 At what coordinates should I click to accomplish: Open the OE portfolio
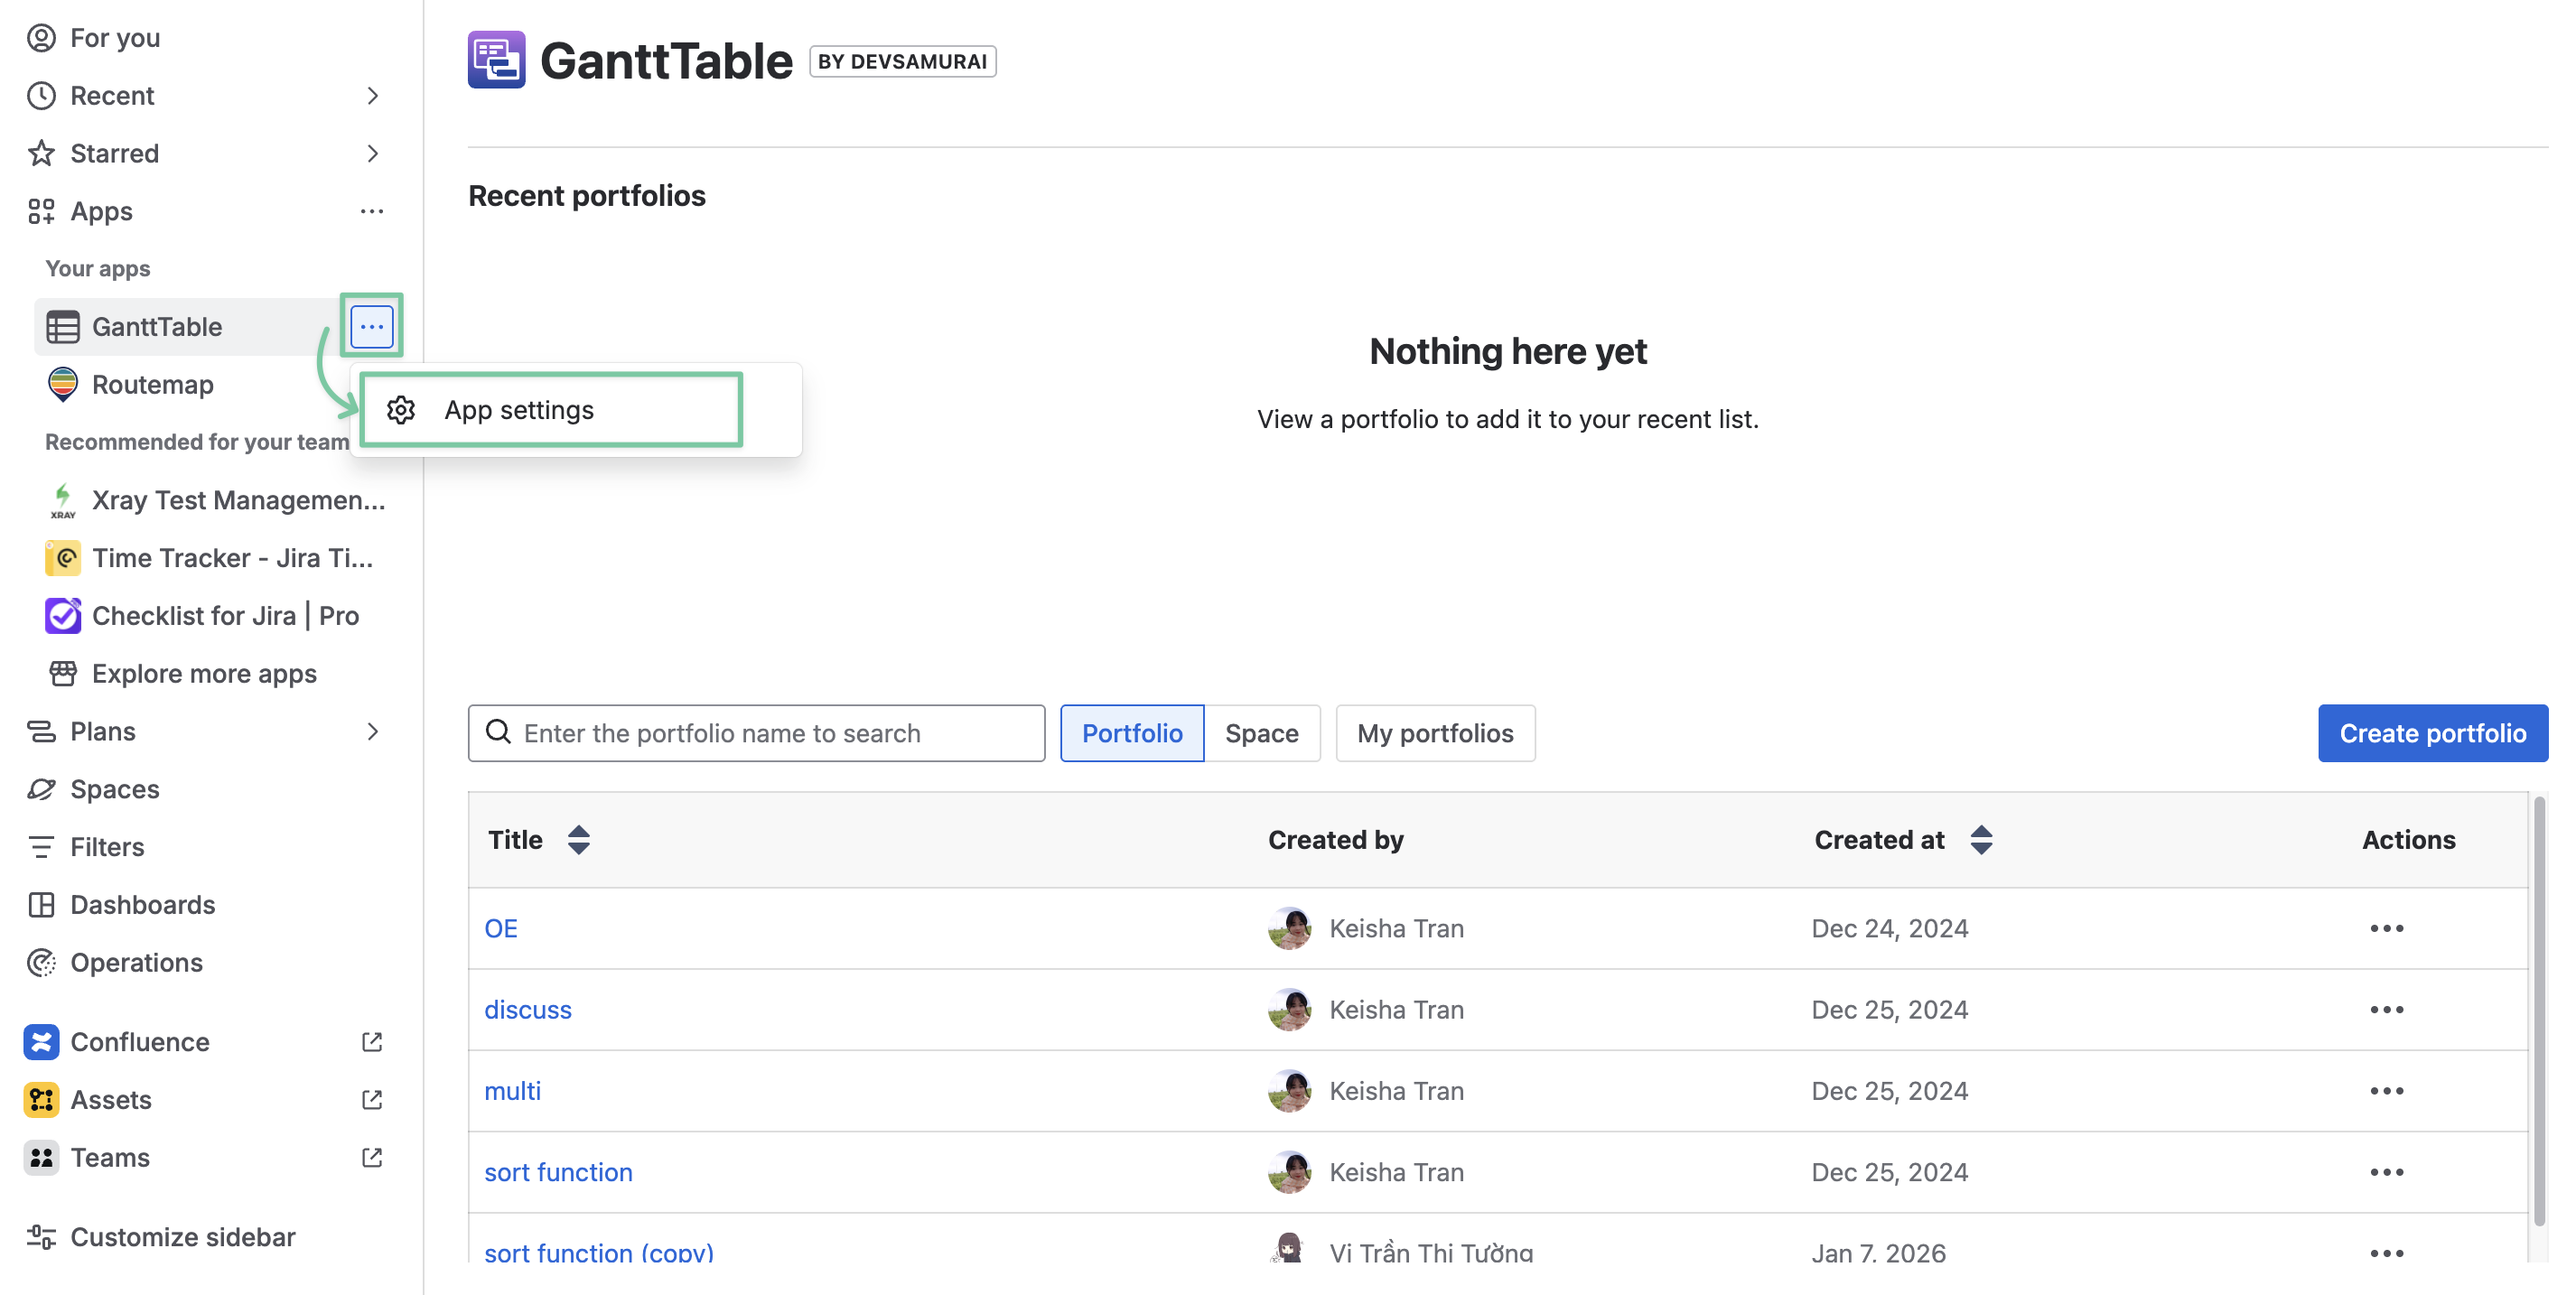coord(501,928)
